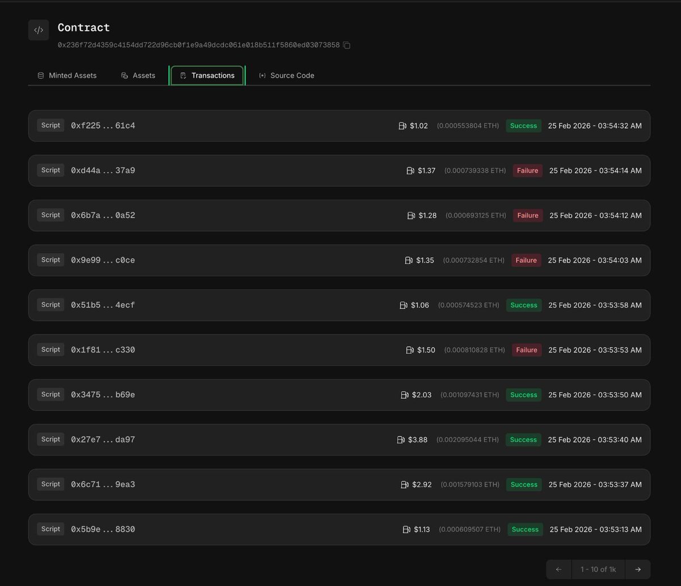
Task: Click the fee amount $2.03
Action: tap(422, 395)
